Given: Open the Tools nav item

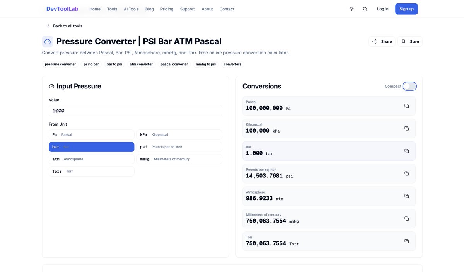Looking at the screenshot, I should (112, 9).
